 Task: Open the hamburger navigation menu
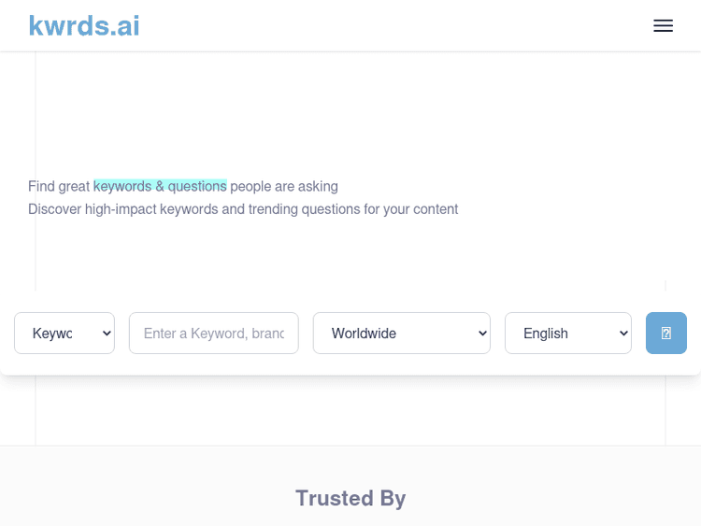(x=663, y=26)
